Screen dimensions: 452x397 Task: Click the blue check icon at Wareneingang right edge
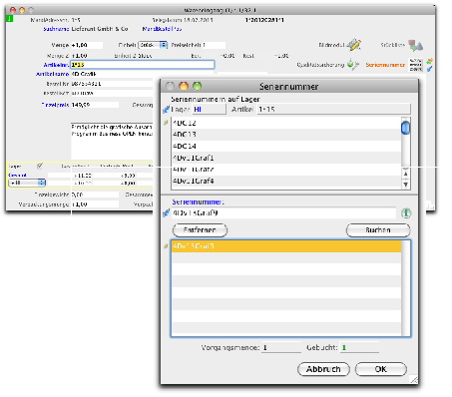(429, 69)
